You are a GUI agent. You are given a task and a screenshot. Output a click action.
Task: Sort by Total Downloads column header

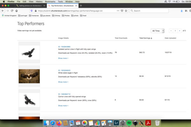point(121,38)
